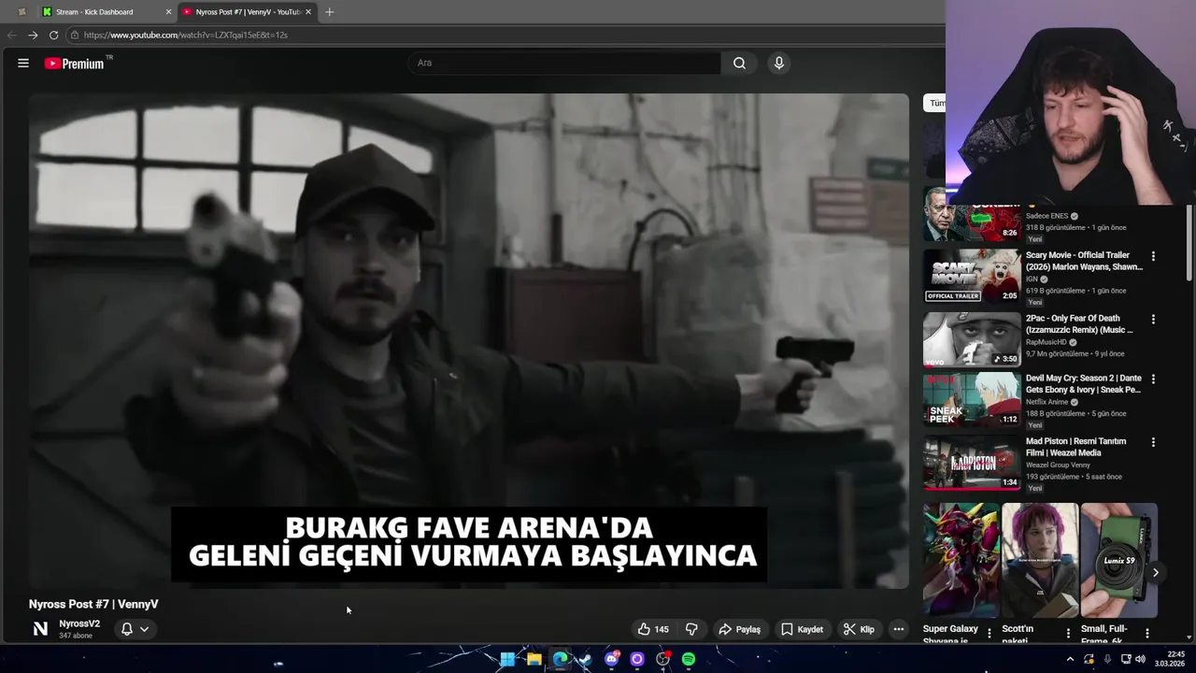Screen dimensions: 1196x673
Task: View site info icon in address bar
Action: [74, 35]
